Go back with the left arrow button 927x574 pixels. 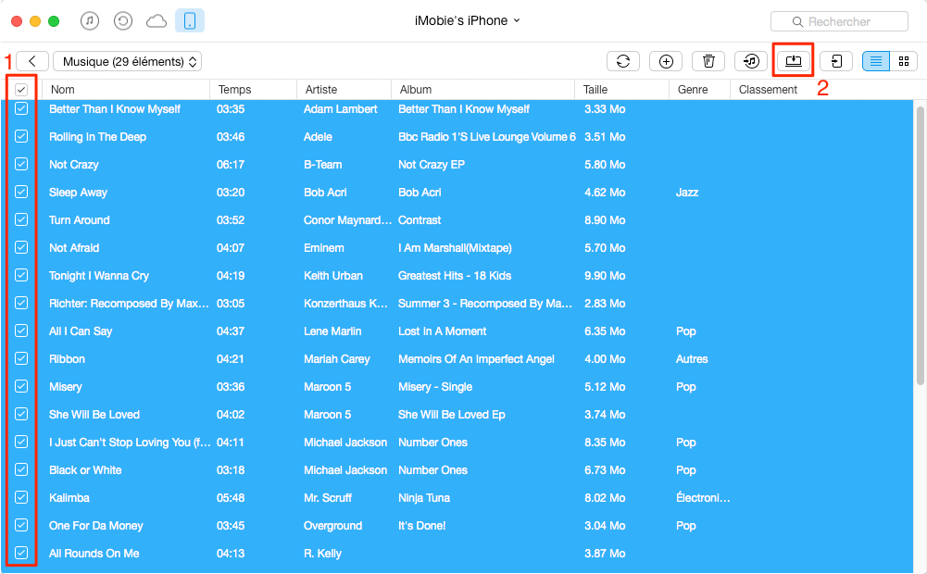pyautogui.click(x=32, y=61)
